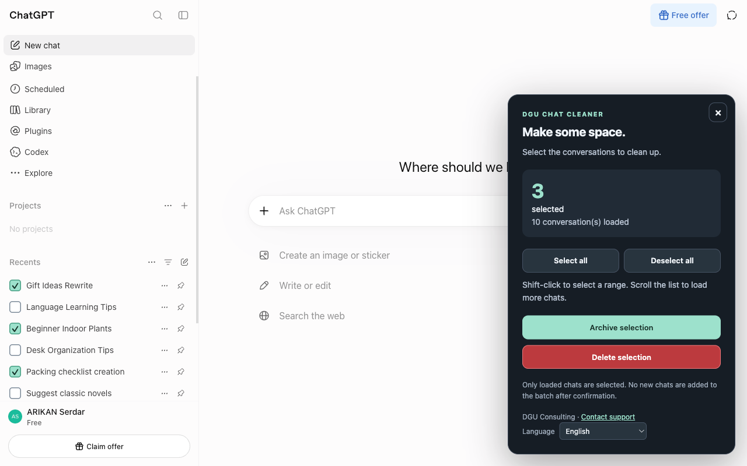
Task: Click the Archive selection button
Action: coord(622,327)
